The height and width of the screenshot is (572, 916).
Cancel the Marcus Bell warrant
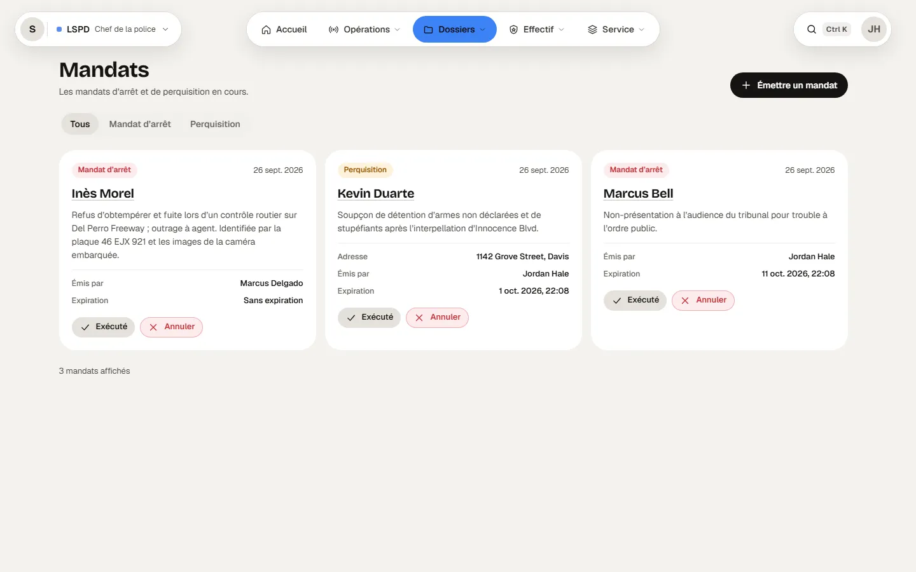pyautogui.click(x=703, y=300)
